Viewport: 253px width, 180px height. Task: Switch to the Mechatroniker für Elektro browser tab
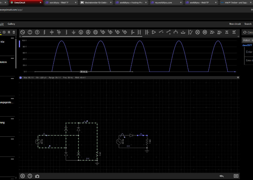95,2
